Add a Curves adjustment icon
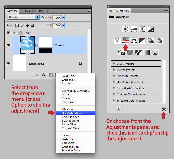Screen dimensions: 174x159 click(142, 29)
